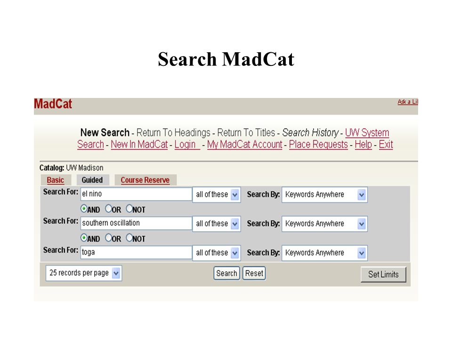The width and height of the screenshot is (452, 339).
Task: Open 'all of these' dropdown for toga
Action: coord(217,253)
